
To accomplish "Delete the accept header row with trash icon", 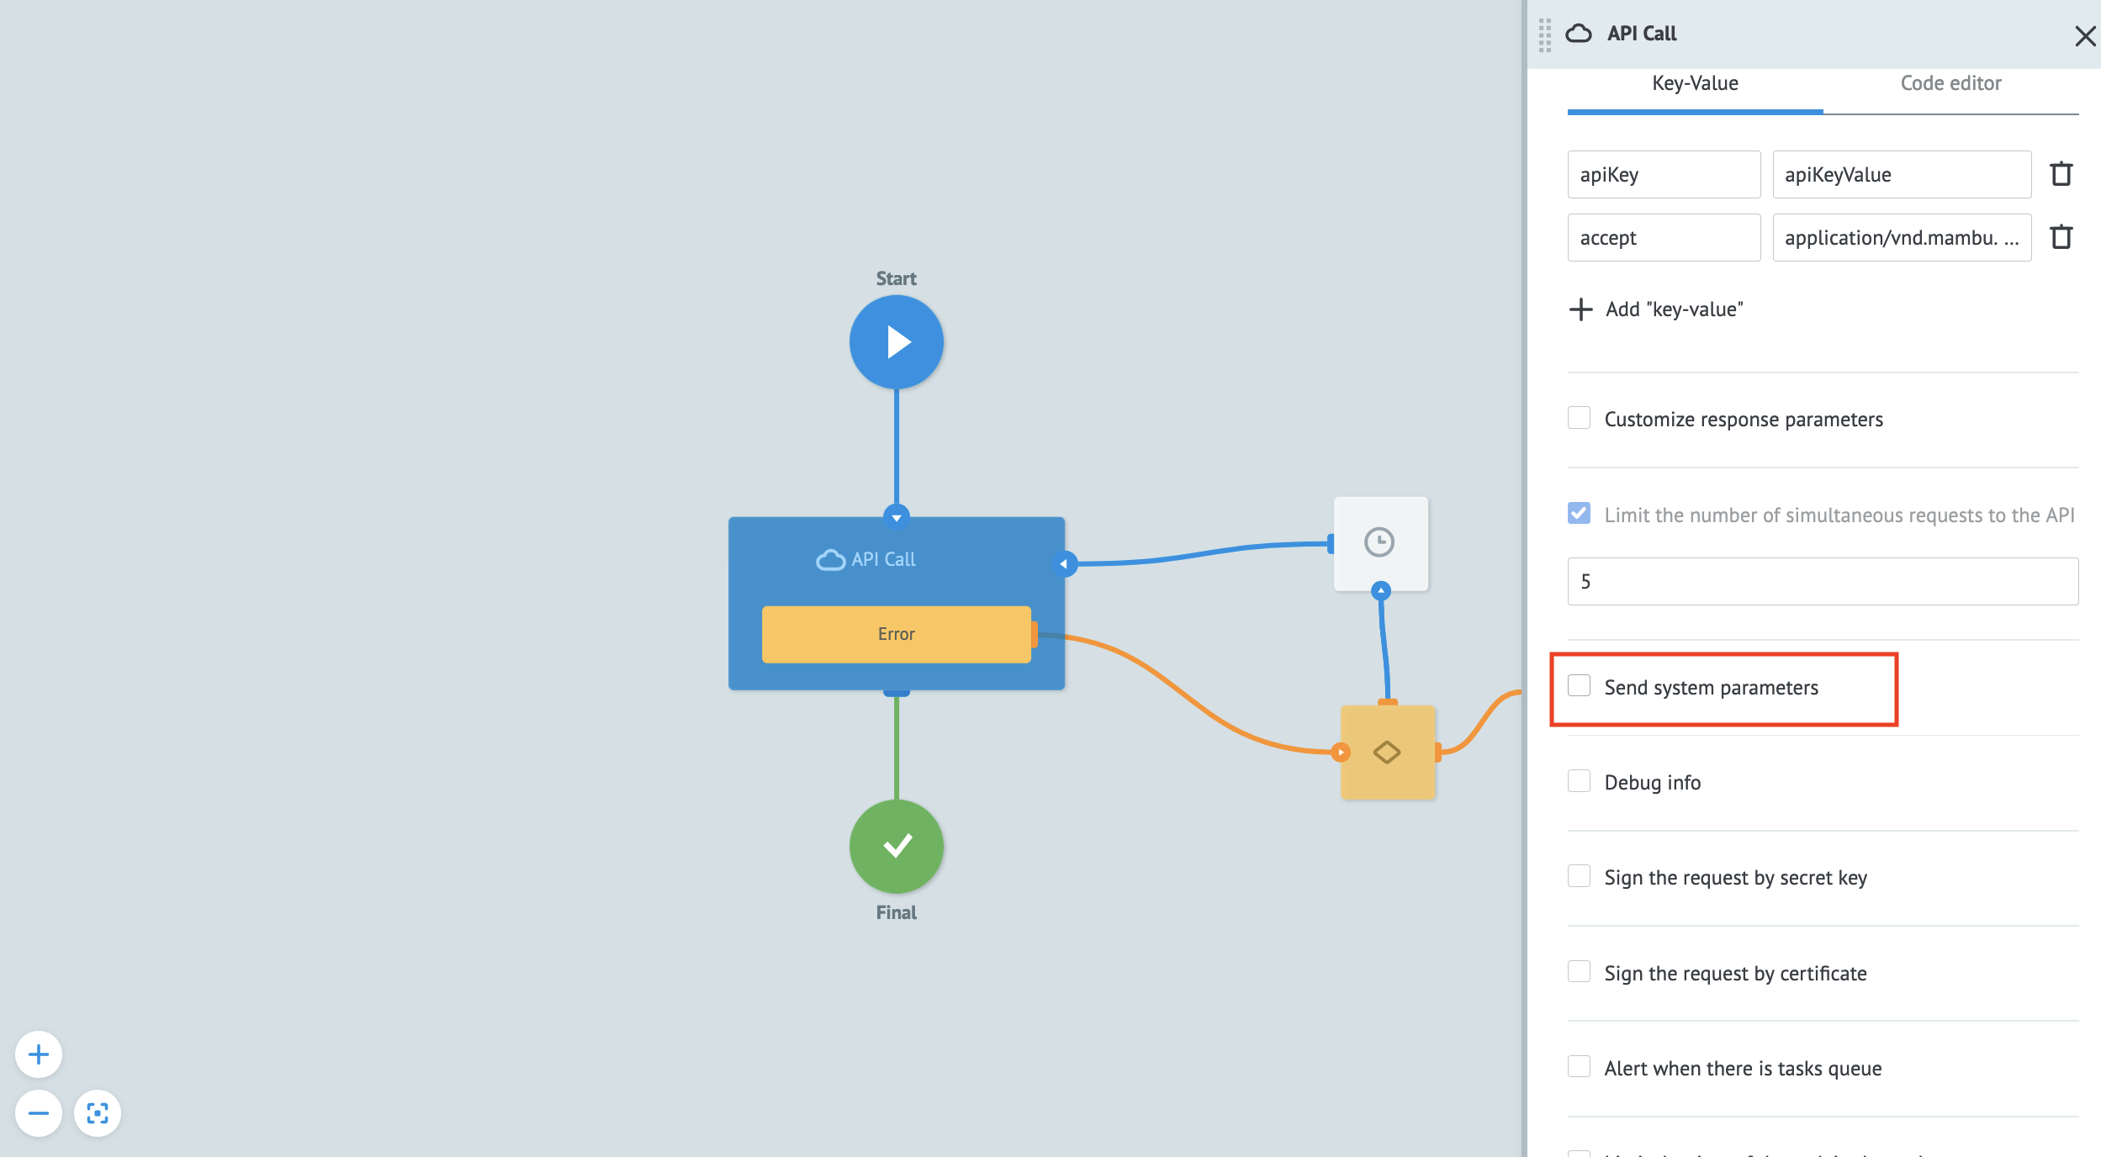I will pos(2062,237).
